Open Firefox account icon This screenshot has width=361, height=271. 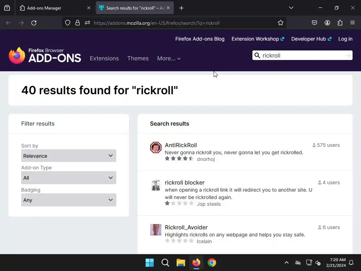coord(327,23)
